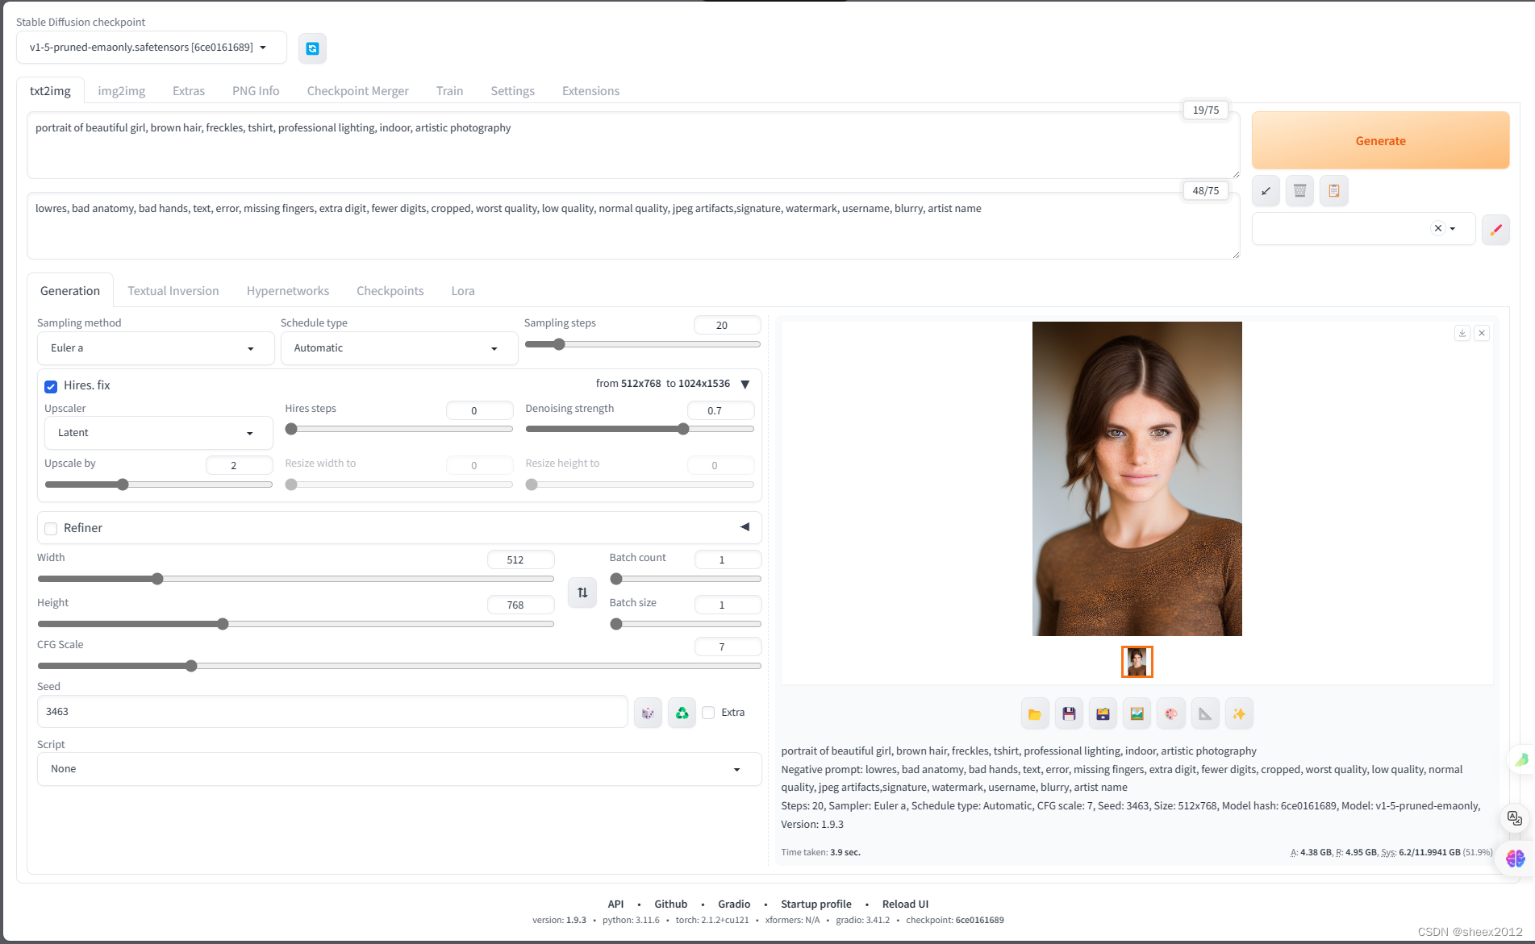Send image to inpaint with palette icon
The width and height of the screenshot is (1535, 944).
(1170, 713)
